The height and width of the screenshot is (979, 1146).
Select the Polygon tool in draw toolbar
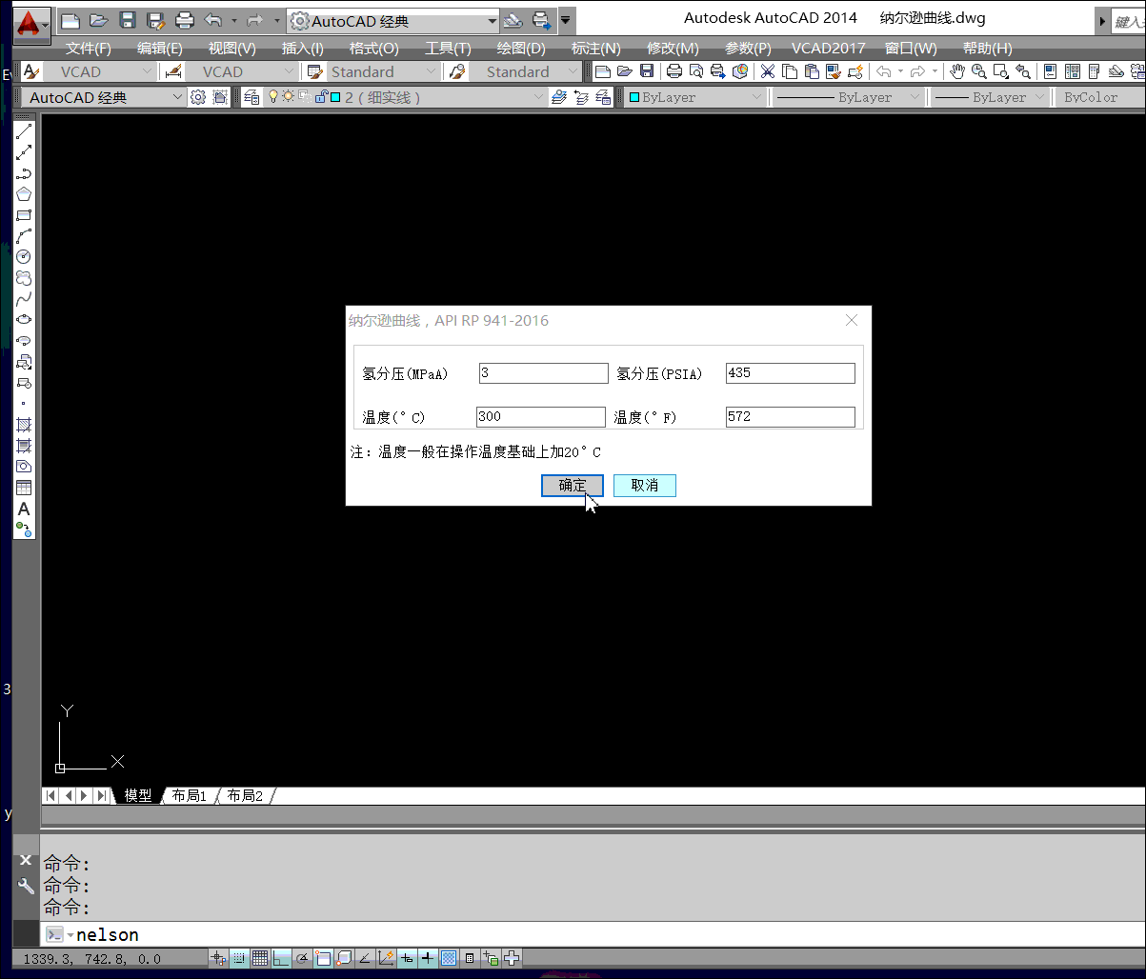[x=24, y=193]
